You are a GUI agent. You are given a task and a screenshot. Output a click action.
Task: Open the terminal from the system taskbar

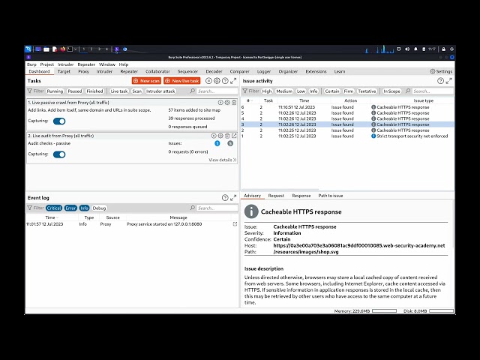[x=70, y=49]
